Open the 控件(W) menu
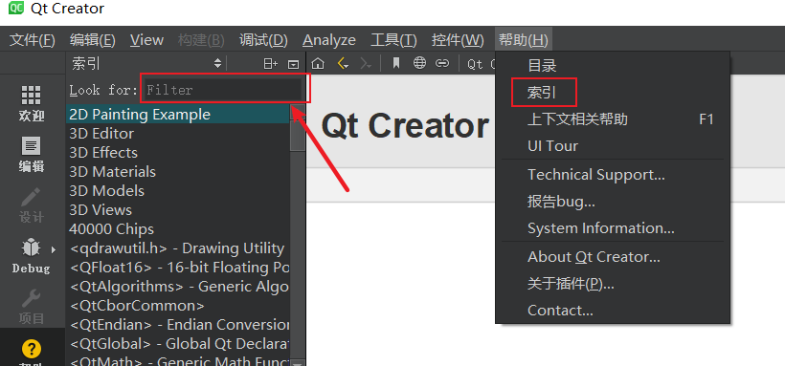 tap(458, 40)
